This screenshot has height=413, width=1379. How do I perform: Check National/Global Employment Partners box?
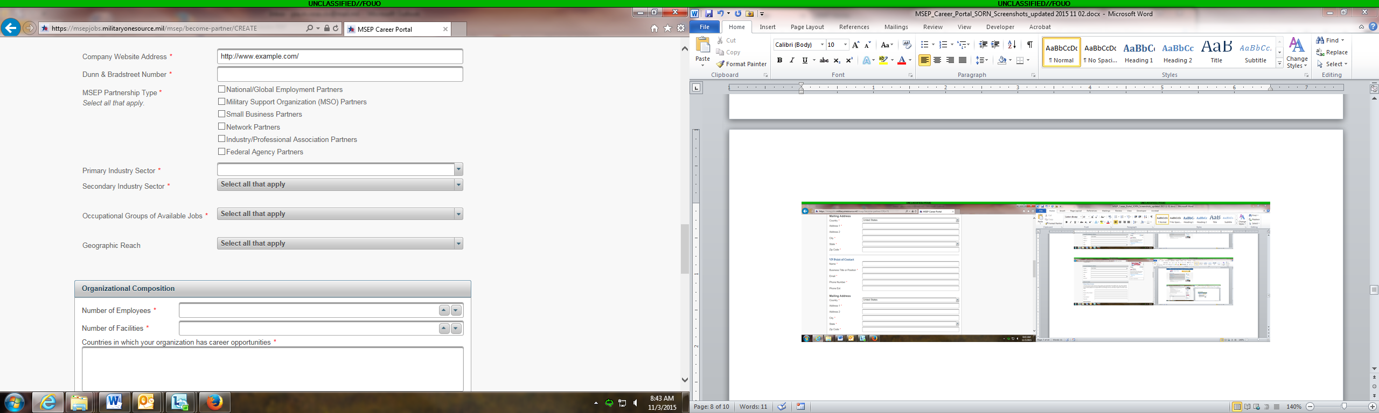pos(221,89)
